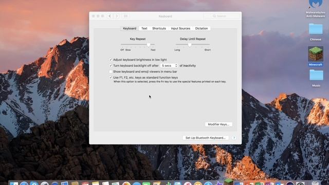Open the 5 secs inactivity dropdown
Screen dimensions: 329x185
point(169,66)
